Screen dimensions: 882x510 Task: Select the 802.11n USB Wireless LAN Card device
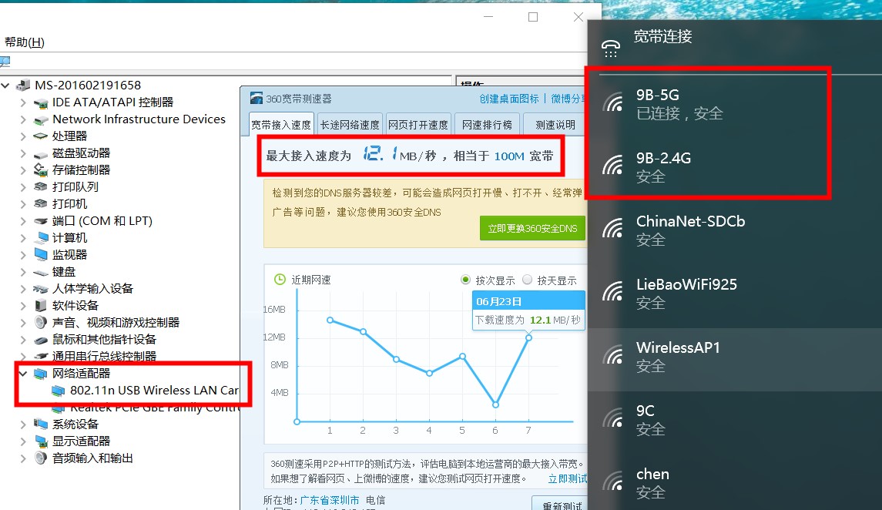(x=153, y=391)
